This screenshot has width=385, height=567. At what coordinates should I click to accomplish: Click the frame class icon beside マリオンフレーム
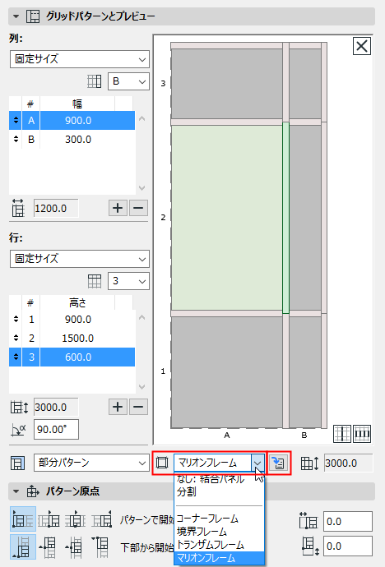click(x=162, y=463)
